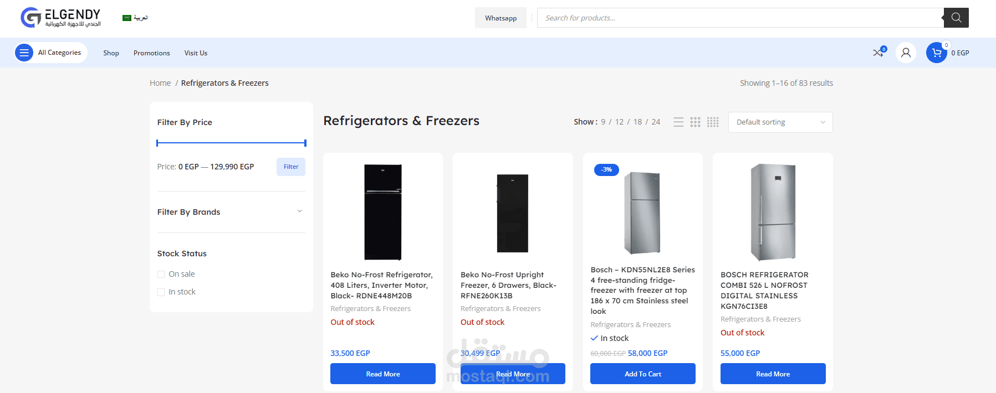
Task: Click the Whatsapp button
Action: click(x=500, y=18)
